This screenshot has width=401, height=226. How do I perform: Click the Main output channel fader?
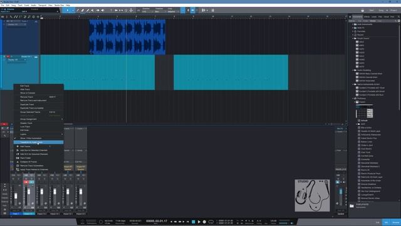point(341,192)
